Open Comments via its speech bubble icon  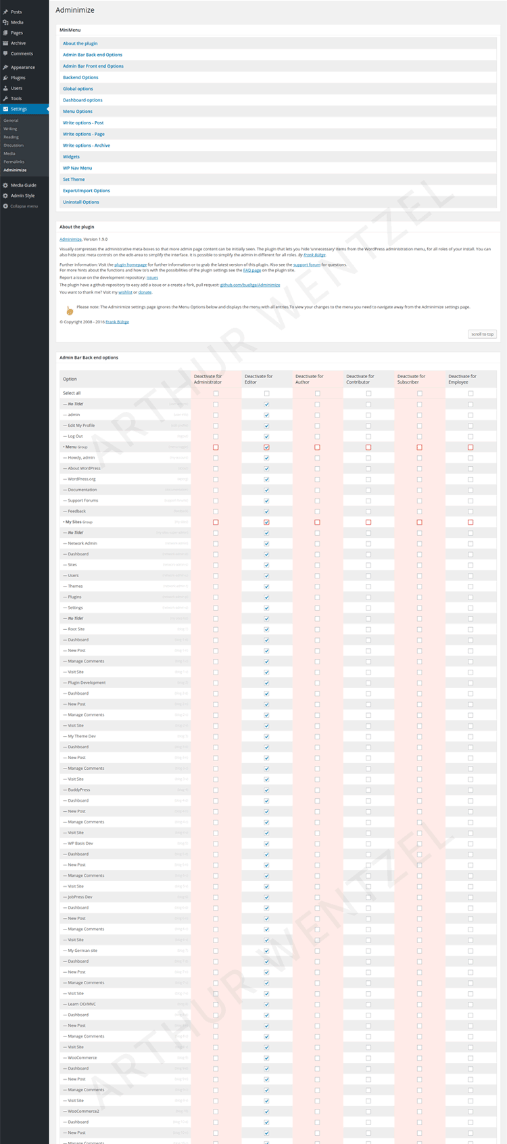tap(5, 53)
